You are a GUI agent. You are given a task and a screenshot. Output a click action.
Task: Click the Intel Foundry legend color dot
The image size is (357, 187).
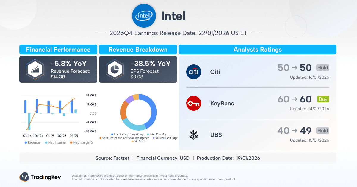tap(148, 134)
